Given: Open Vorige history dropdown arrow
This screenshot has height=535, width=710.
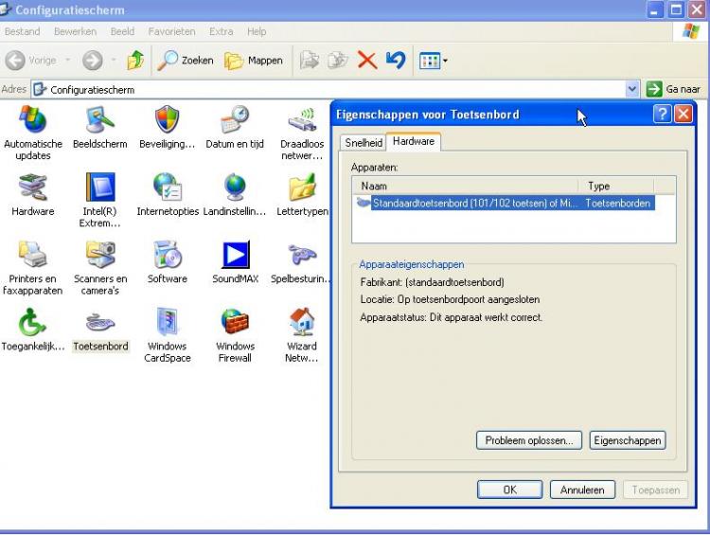Looking at the screenshot, I should [68, 60].
